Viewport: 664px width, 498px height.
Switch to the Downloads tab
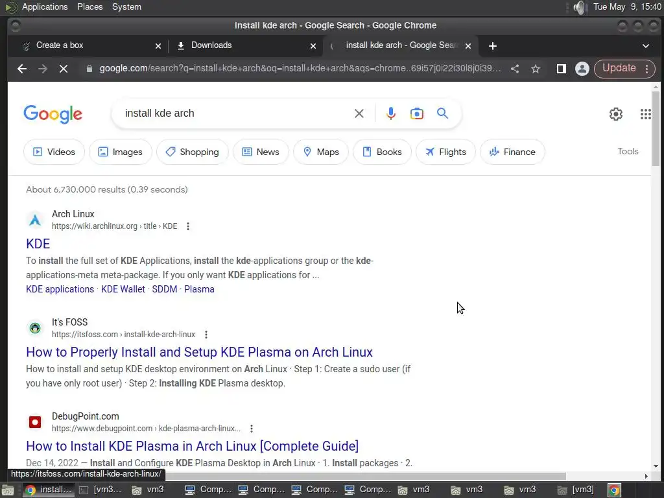pyautogui.click(x=246, y=45)
